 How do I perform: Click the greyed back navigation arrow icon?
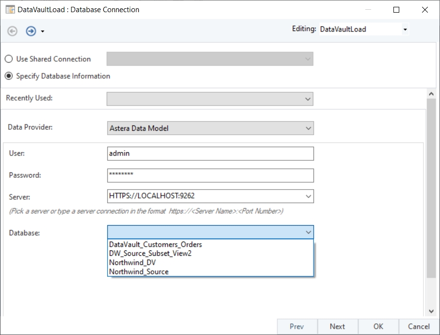coord(13,31)
